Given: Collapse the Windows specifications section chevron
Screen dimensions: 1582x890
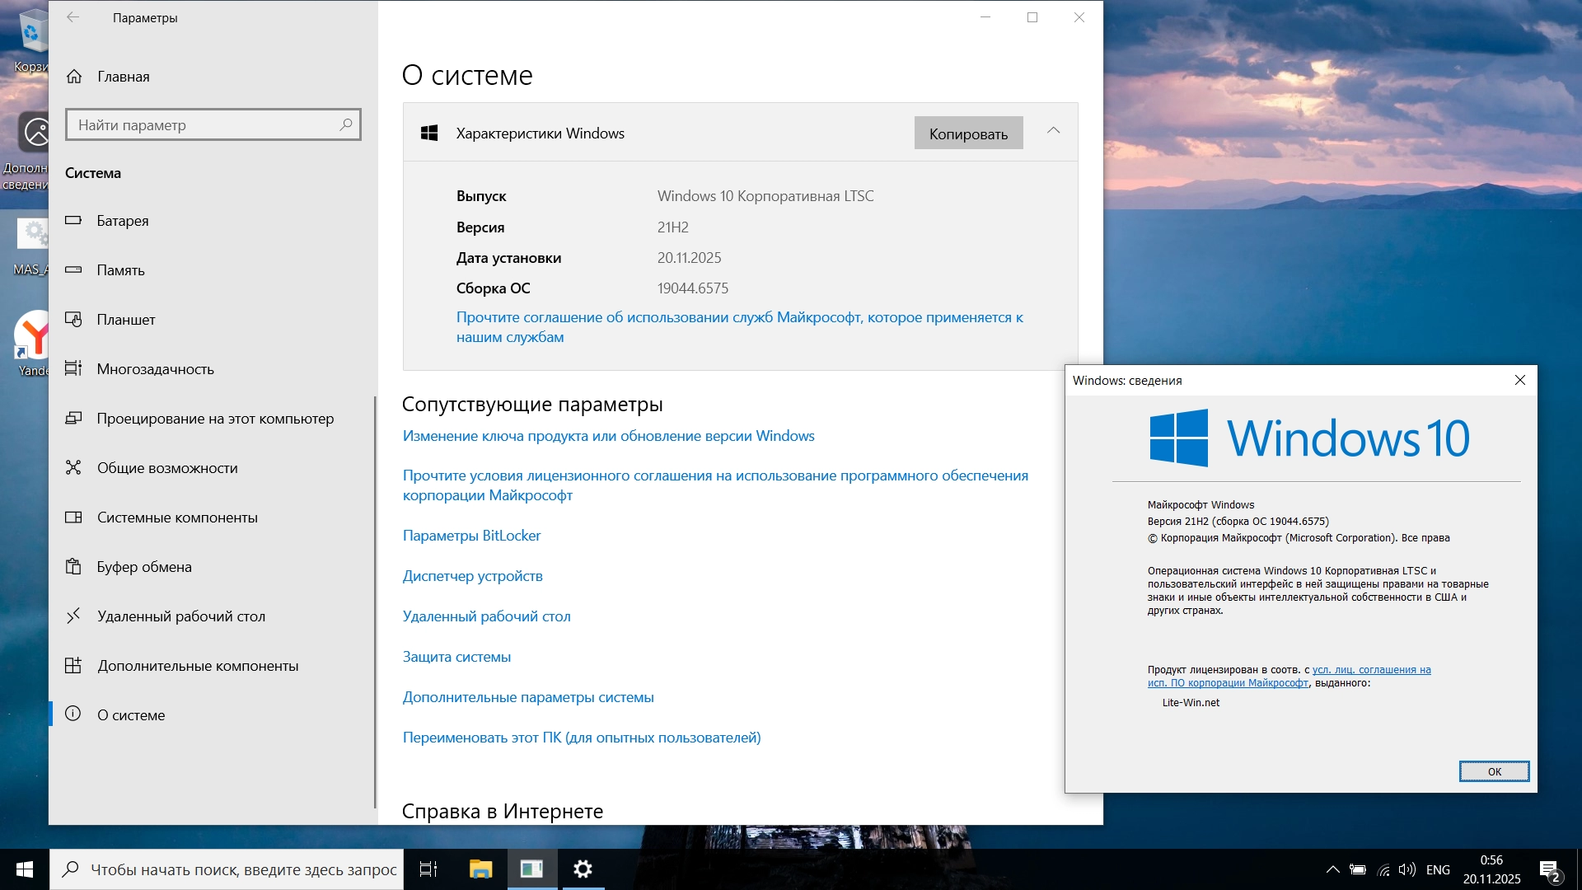Looking at the screenshot, I should tap(1053, 131).
